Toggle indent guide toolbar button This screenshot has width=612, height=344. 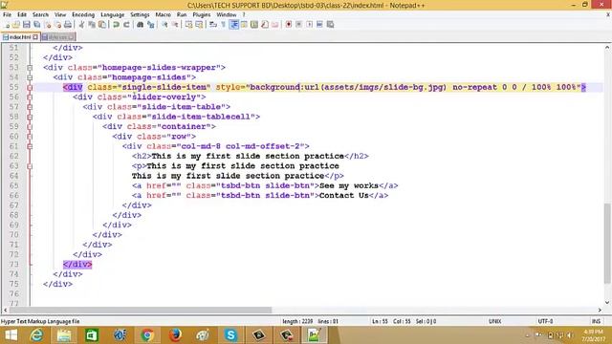pos(233,25)
